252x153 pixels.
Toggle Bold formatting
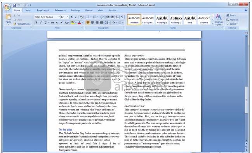pyautogui.click(x=36, y=23)
